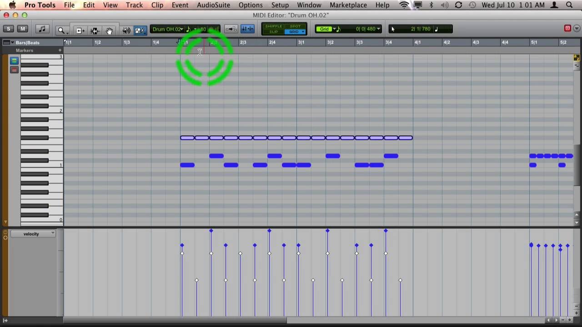Image resolution: width=582 pixels, height=327 pixels.
Task: Open the AudioSuite menu
Action: (213, 5)
